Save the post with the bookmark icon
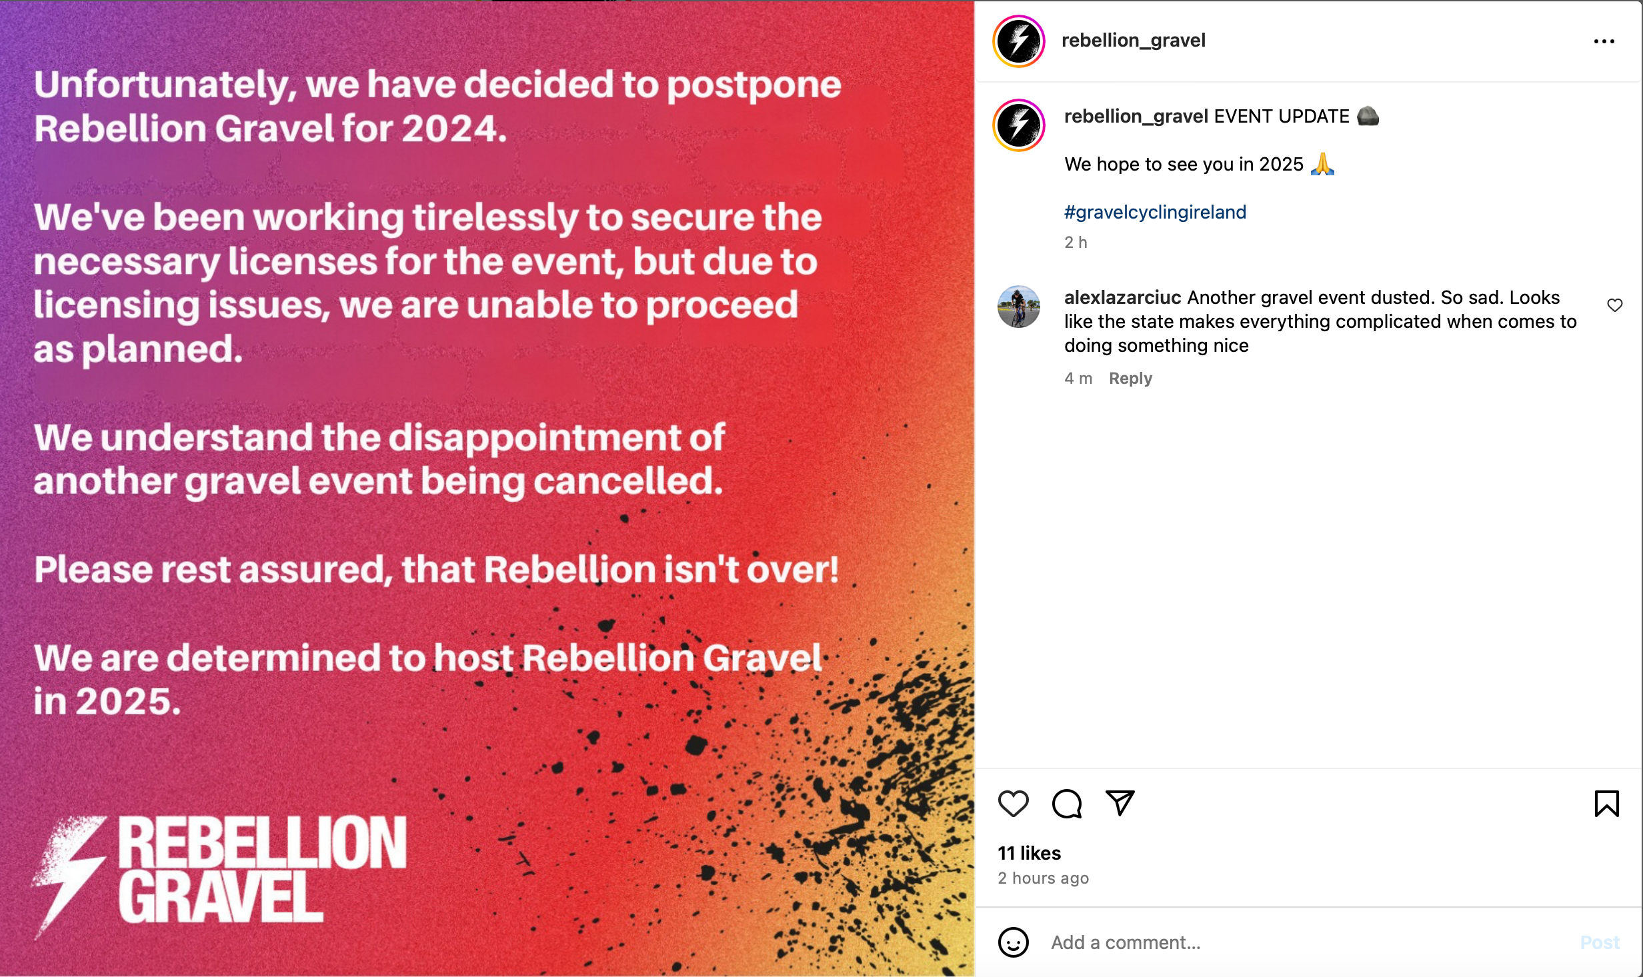 point(1606,803)
